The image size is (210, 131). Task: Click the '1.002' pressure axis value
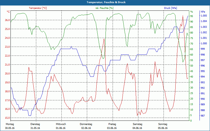(204, 32)
